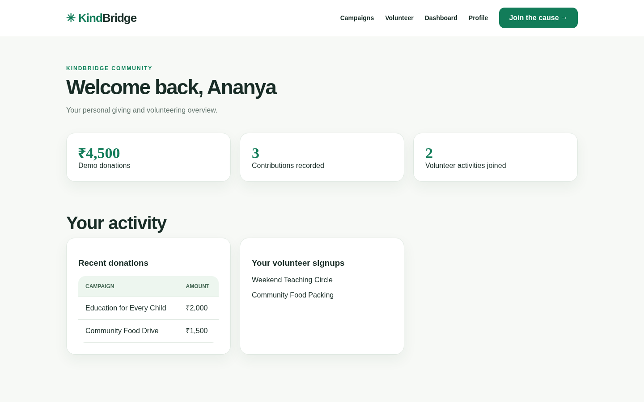This screenshot has width=644, height=402.
Task: Click the Welcome back, Ananya heading
Action: 171,87
